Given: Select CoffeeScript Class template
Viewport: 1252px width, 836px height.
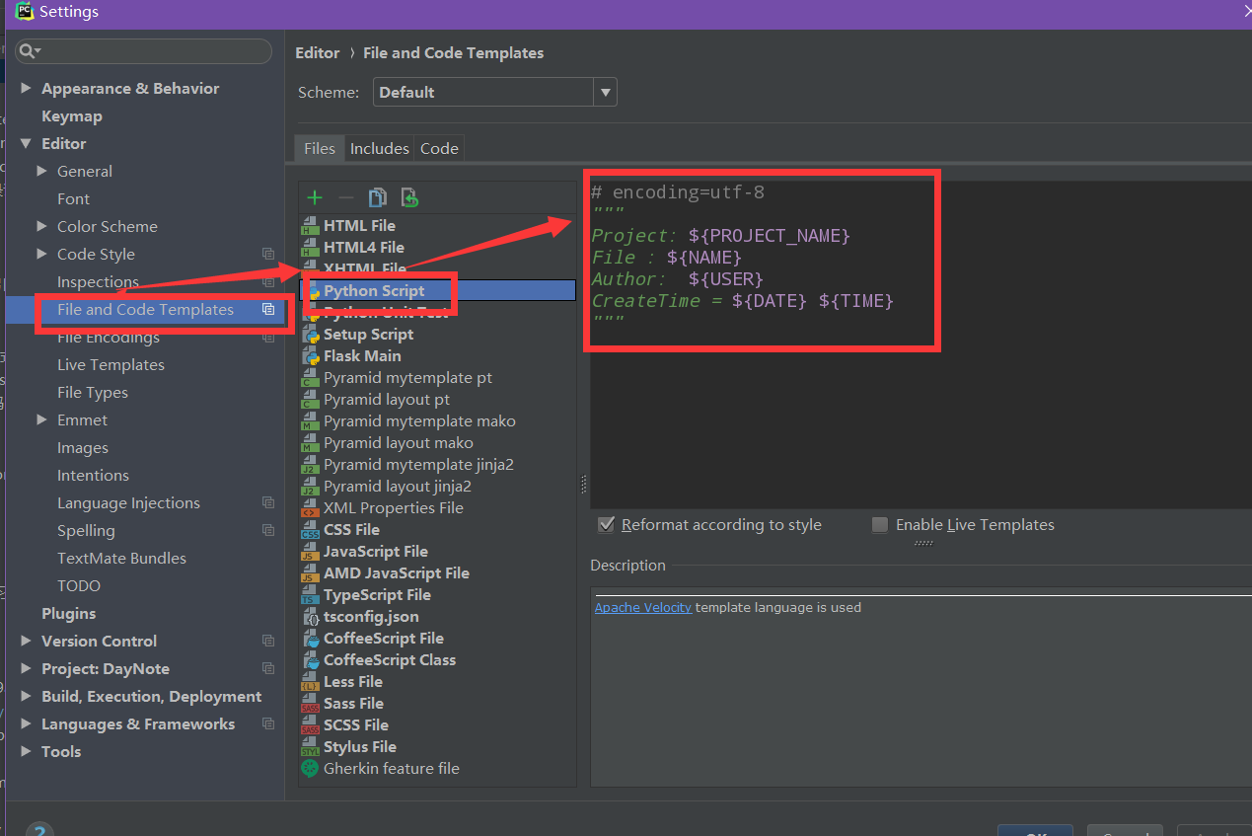Looking at the screenshot, I should pos(389,660).
